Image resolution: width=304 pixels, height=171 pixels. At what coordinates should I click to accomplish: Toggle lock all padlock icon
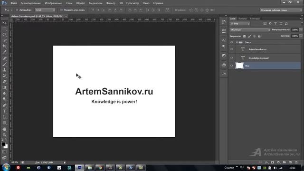click(x=259, y=36)
